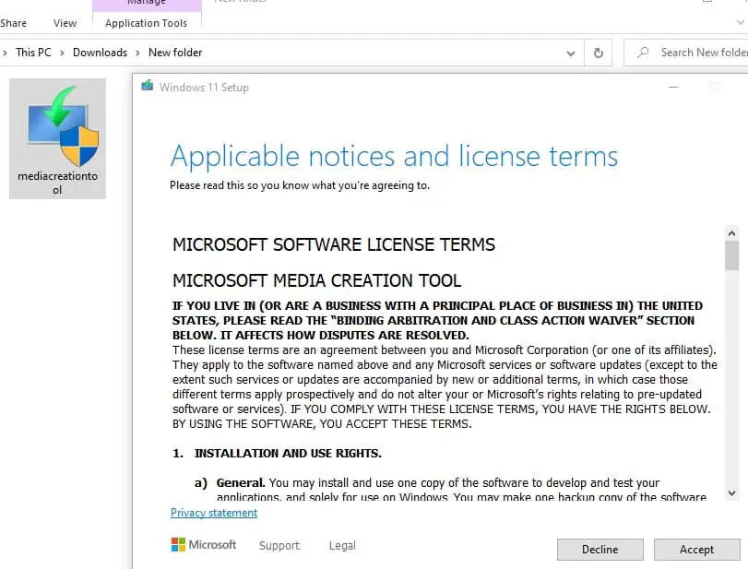Open the Share ribbon tab
Screen dimensions: 748x569
pos(13,23)
